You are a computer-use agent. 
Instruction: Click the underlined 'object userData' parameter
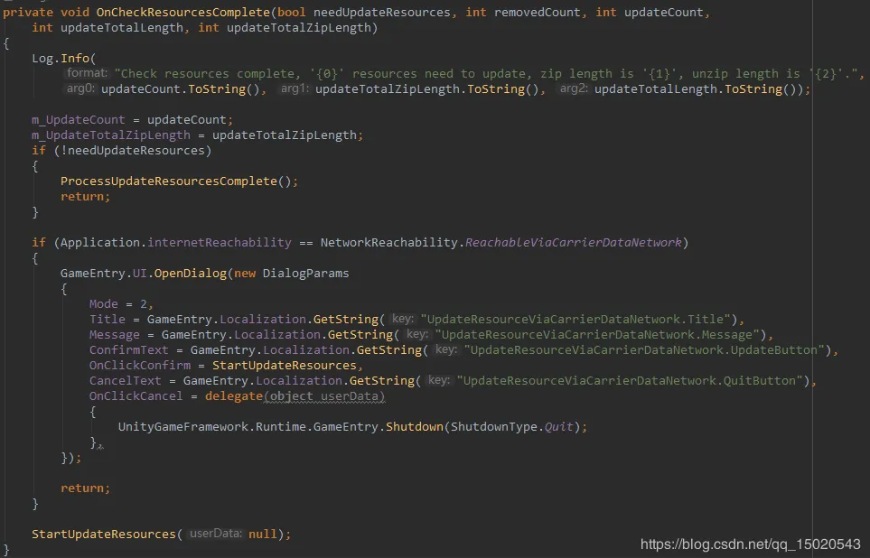click(x=324, y=396)
